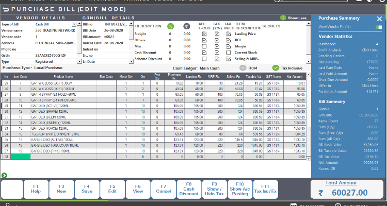The width and height of the screenshot is (387, 206).
Task: Click Current Stock item description
Action: pos(246,53)
